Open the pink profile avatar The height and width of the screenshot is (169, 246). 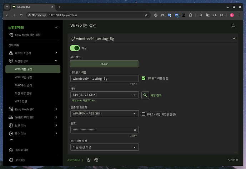[x=232, y=15]
